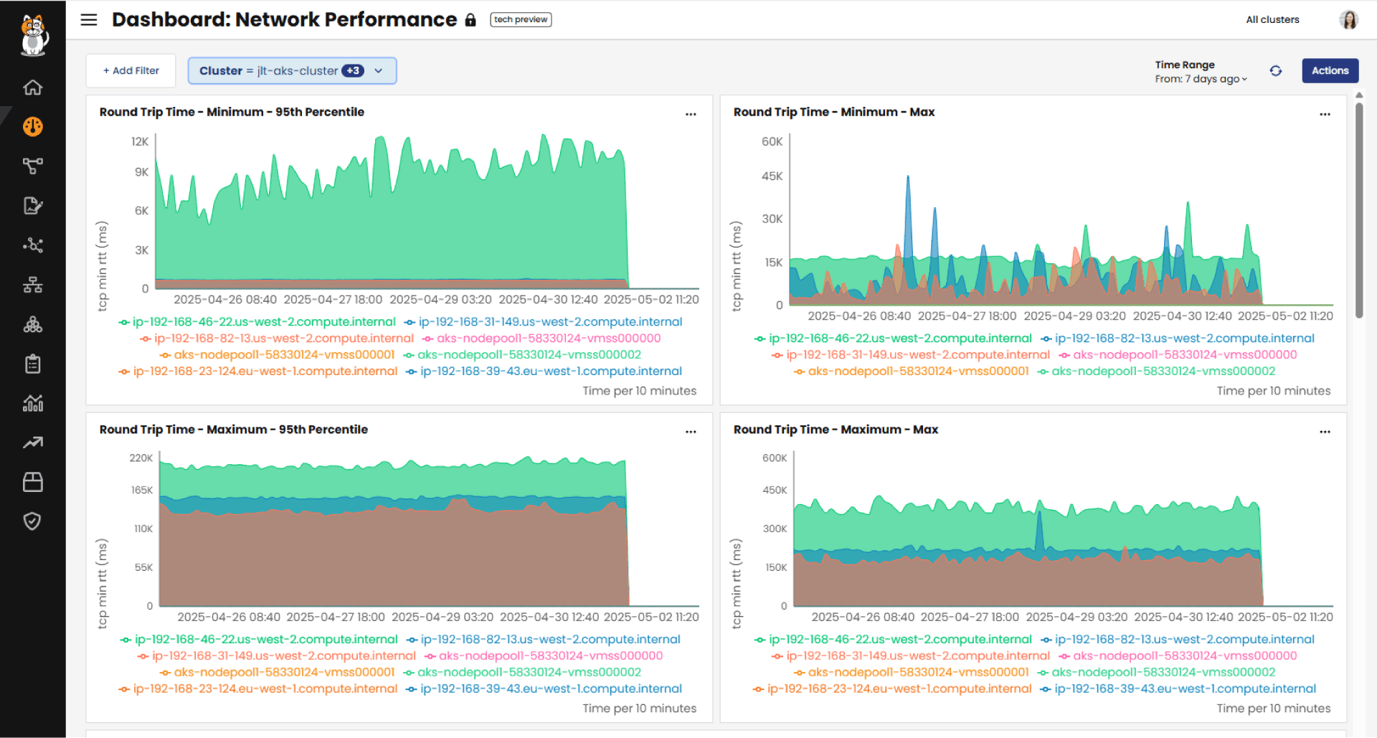Open the box-shaped sidebar icon
This screenshot has width=1377, height=738.
pyautogui.click(x=33, y=482)
